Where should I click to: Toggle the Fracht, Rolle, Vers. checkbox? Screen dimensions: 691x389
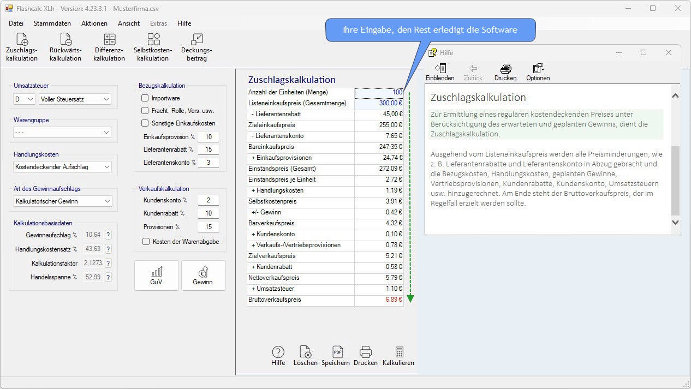145,111
